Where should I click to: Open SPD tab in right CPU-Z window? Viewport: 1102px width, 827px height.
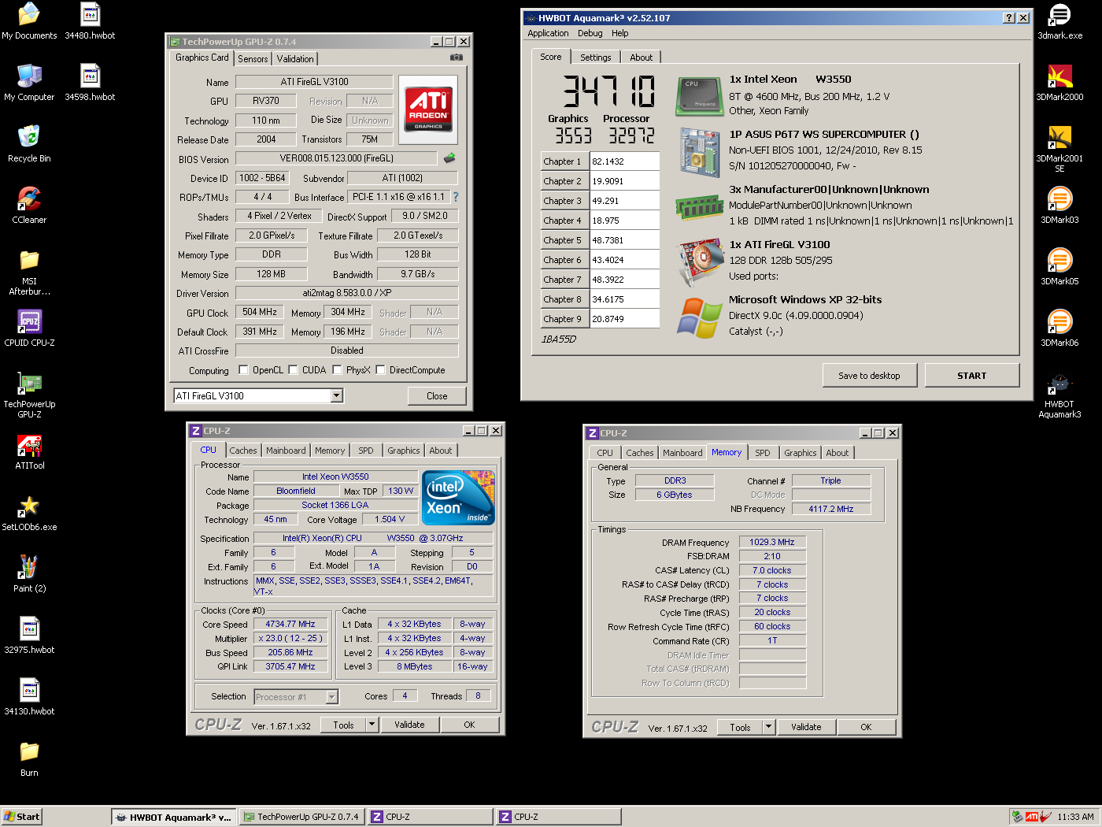tap(762, 453)
